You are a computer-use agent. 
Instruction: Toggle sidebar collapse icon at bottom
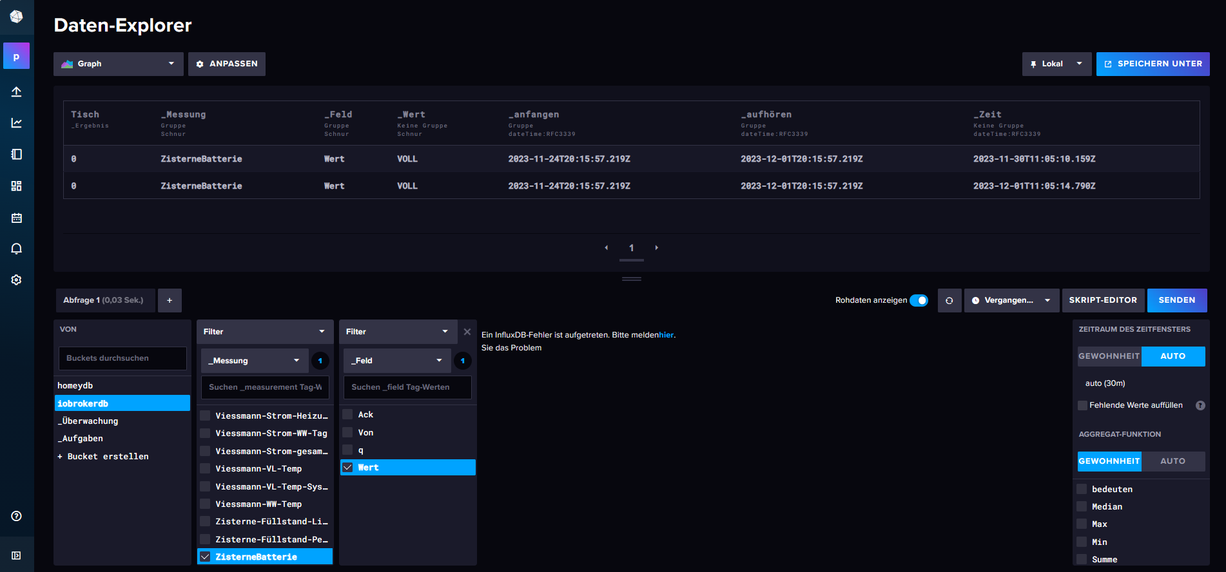pyautogui.click(x=17, y=555)
